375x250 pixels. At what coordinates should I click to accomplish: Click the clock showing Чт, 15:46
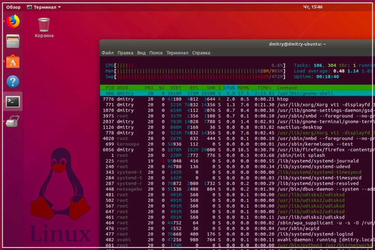click(x=313, y=7)
